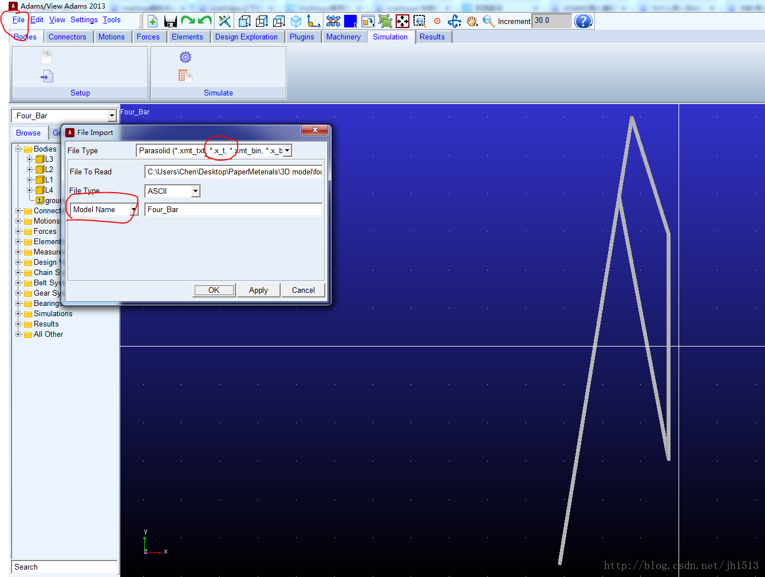Open the Parasolid File Type dropdown
The width and height of the screenshot is (765, 577).
coord(287,151)
